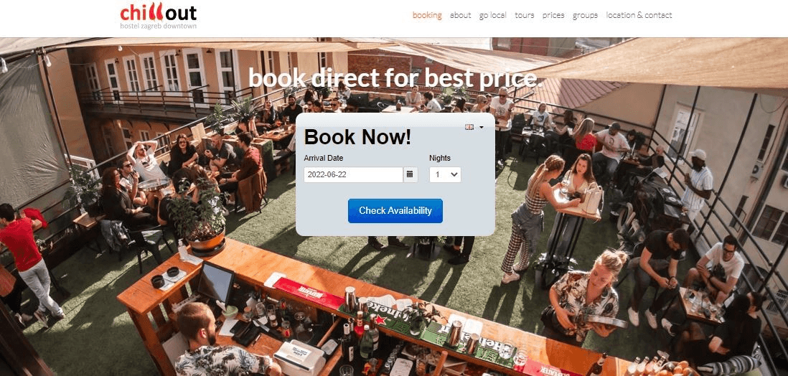Click the hostel zagreb downtown tagline
The height and width of the screenshot is (376, 788).
tap(159, 26)
